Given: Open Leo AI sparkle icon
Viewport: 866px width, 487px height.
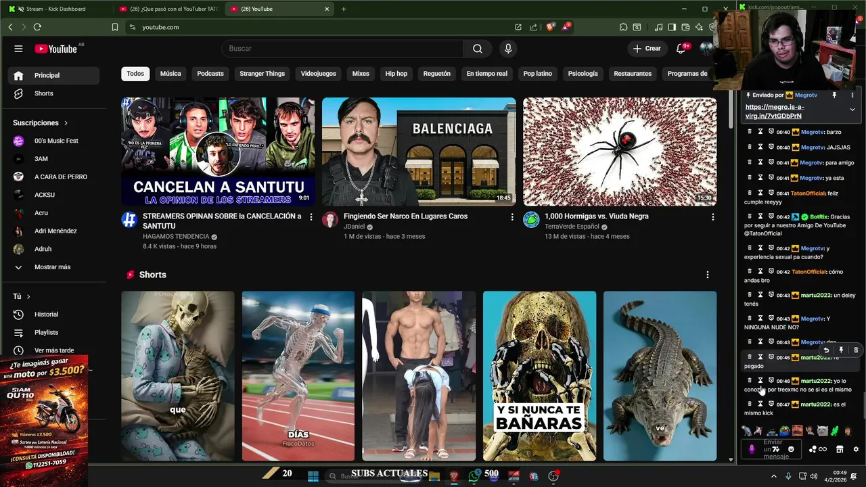Looking at the screenshot, I should (699, 27).
